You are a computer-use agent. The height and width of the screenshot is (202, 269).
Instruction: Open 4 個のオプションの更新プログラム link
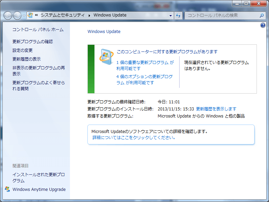(x=145, y=79)
